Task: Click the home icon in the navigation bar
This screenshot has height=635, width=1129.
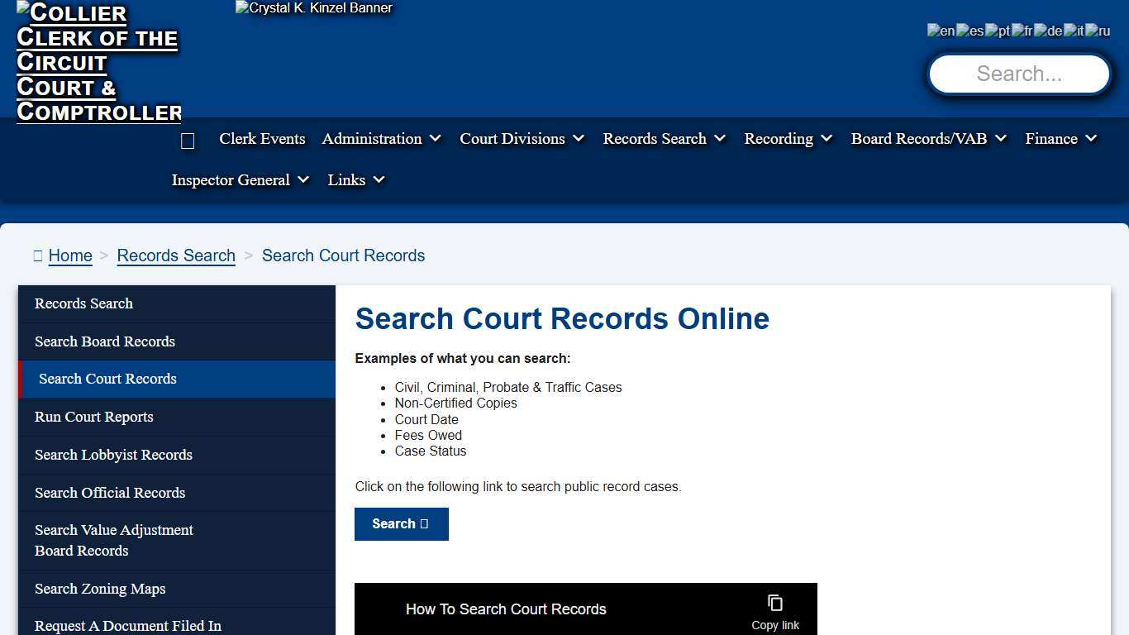Action: point(188,140)
